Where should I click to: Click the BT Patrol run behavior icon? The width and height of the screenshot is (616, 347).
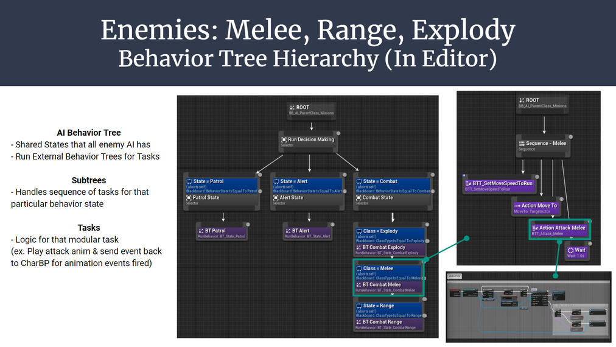click(x=201, y=231)
